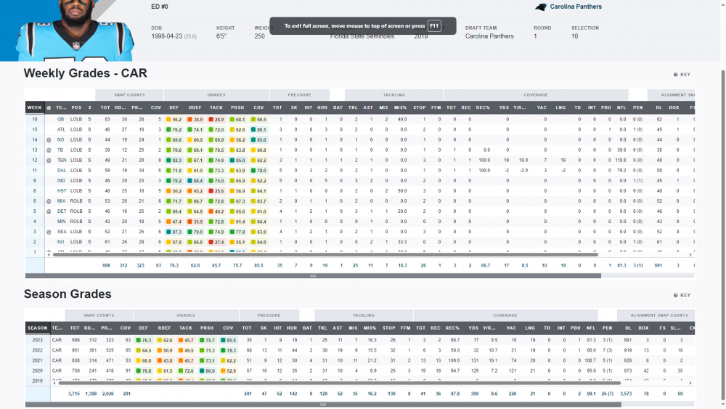
Task: Open the KEY help icon for Weekly Grades
Action: click(x=682, y=75)
